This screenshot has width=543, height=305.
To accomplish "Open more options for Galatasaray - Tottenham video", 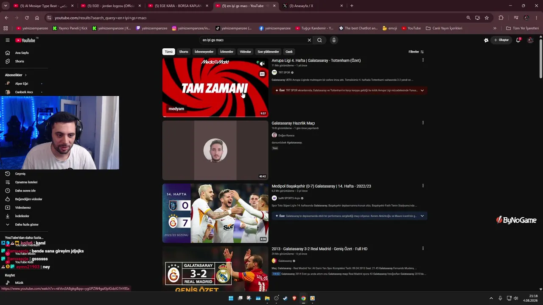I will point(423,60).
